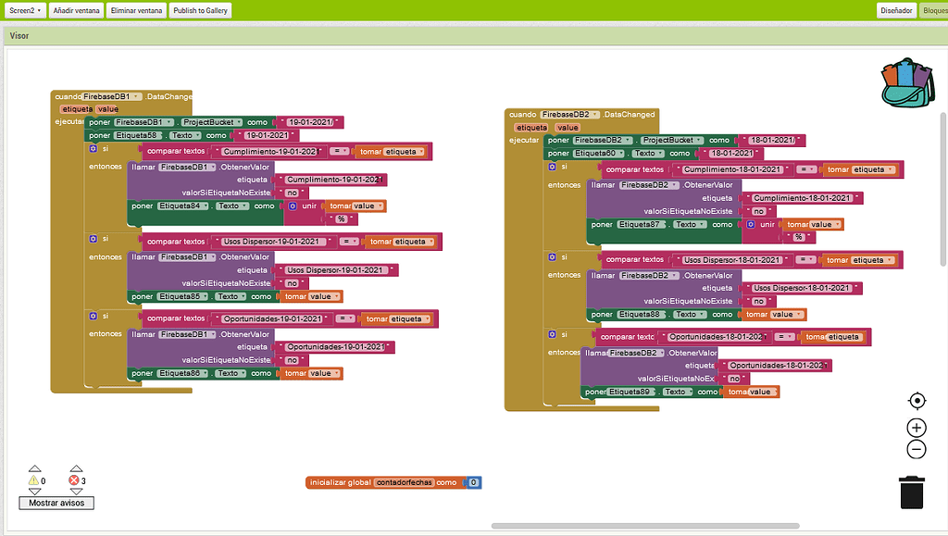Switch to Bloques view
This screenshot has height=536, width=948.
pos(935,9)
